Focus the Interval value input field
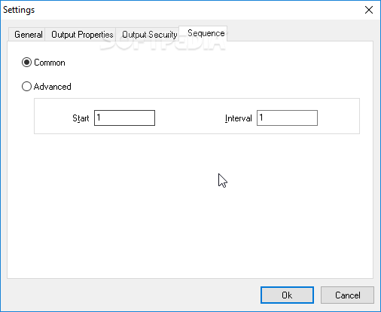 pyautogui.click(x=287, y=118)
